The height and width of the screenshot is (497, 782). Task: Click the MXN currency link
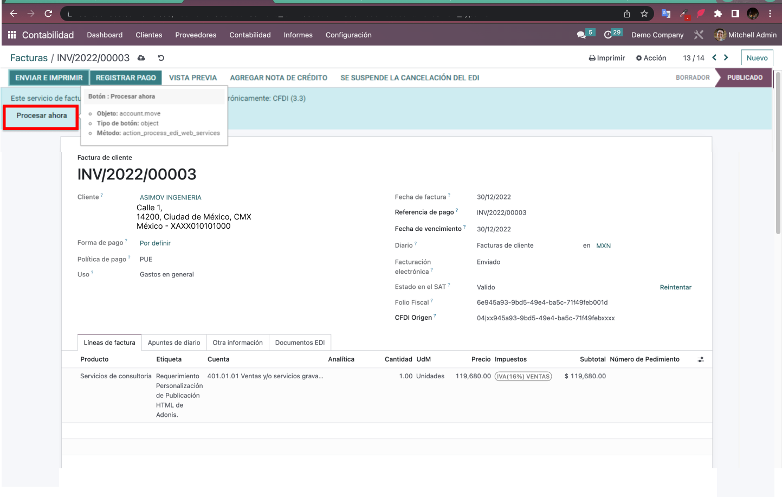(603, 246)
